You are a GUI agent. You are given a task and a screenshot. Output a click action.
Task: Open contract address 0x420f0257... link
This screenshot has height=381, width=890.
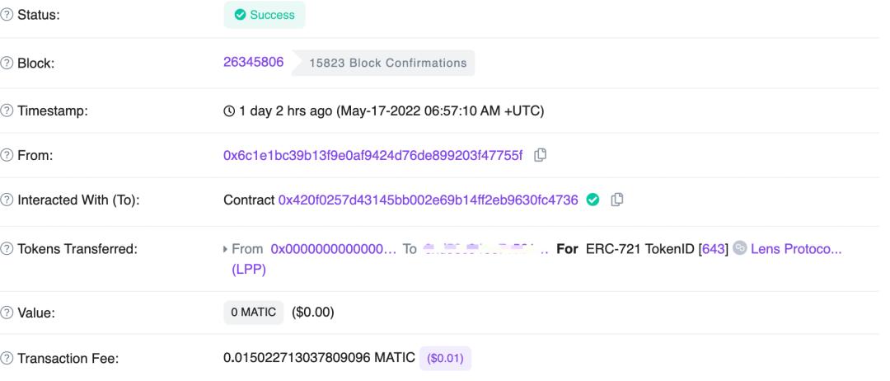click(x=428, y=200)
